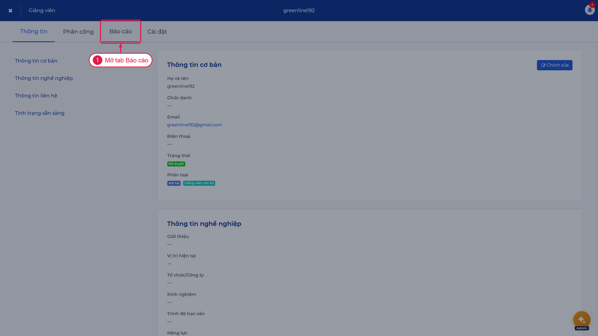This screenshot has width=598, height=336.
Task: Select the Thông tin tab
Action: click(x=34, y=31)
